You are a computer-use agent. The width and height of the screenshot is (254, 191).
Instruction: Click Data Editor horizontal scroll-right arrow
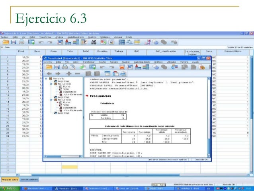click(x=248, y=175)
